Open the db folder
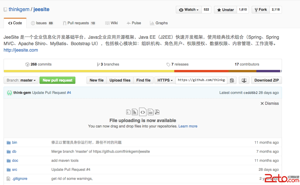The image size is (300, 185). (x=14, y=151)
